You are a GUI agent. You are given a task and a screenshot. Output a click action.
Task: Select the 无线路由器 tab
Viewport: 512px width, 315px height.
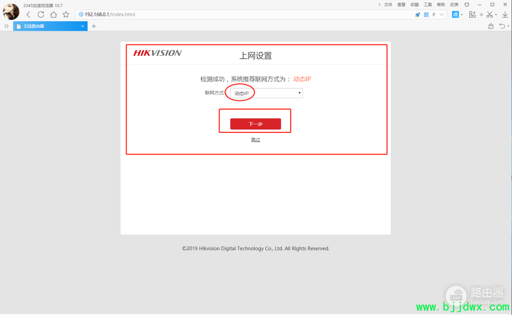50,26
